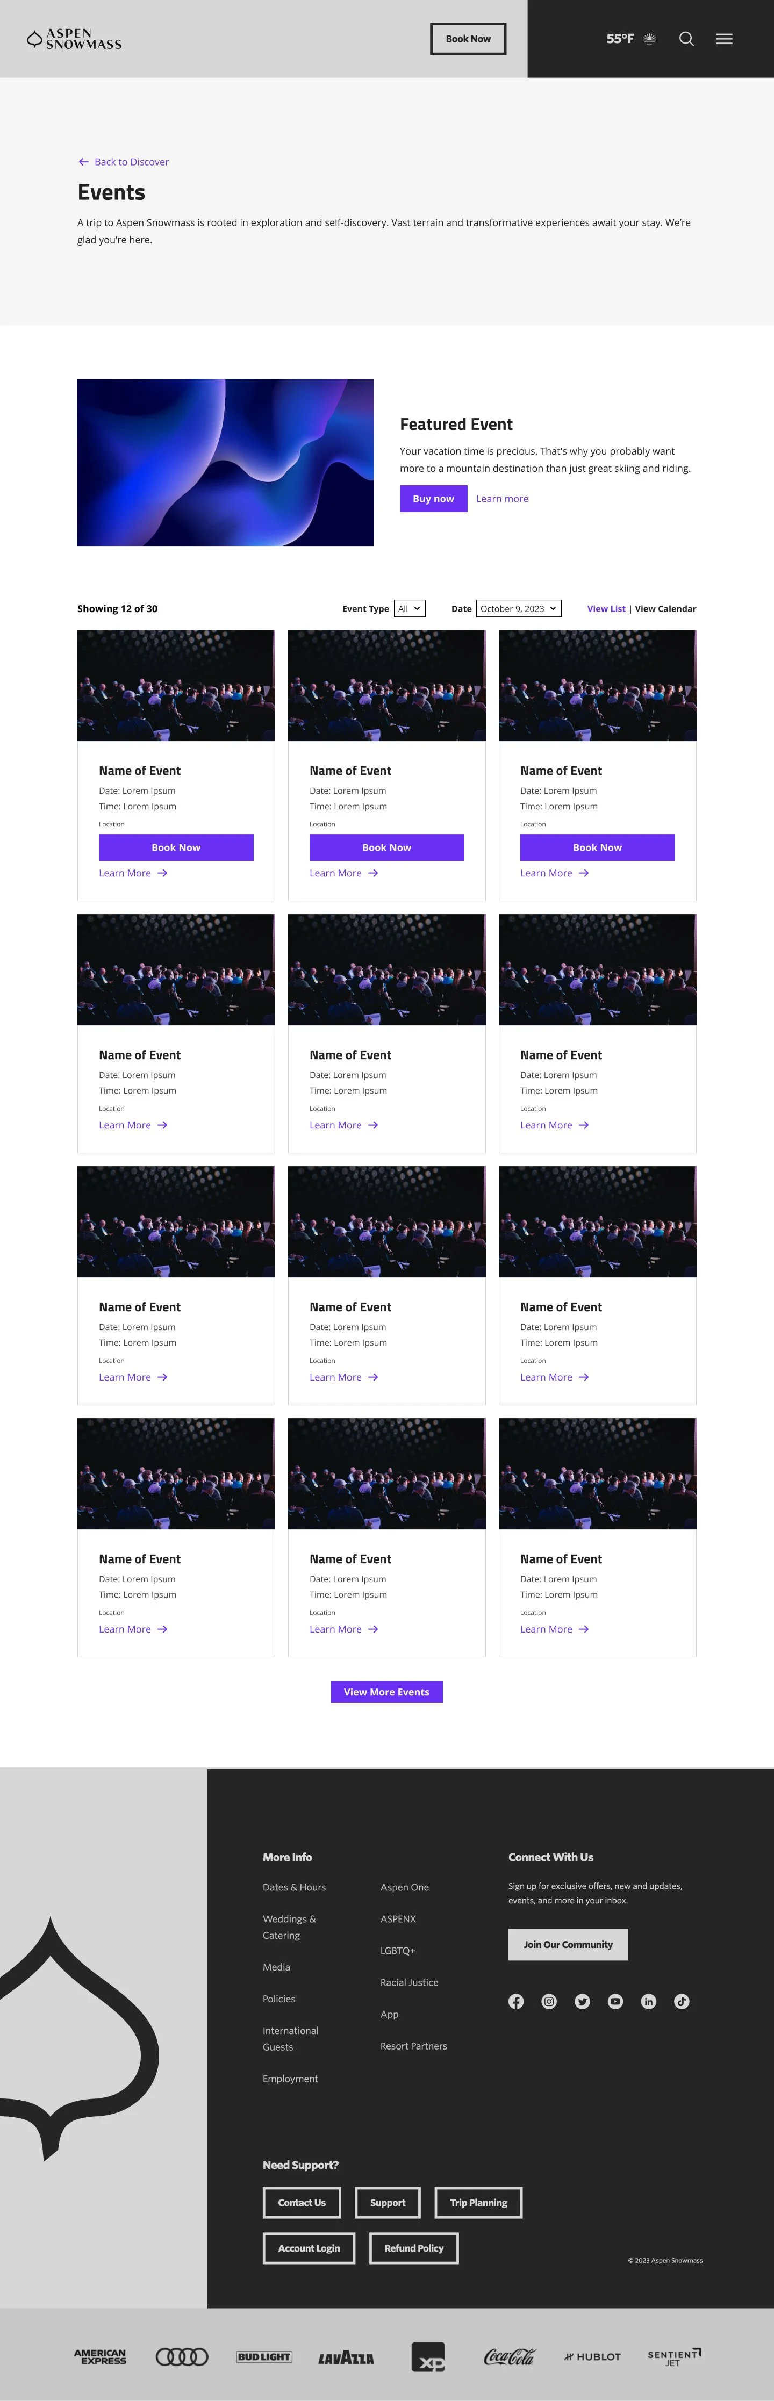Open the Racial Justice footer link
This screenshot has height=2401, width=774.
pyautogui.click(x=410, y=1982)
